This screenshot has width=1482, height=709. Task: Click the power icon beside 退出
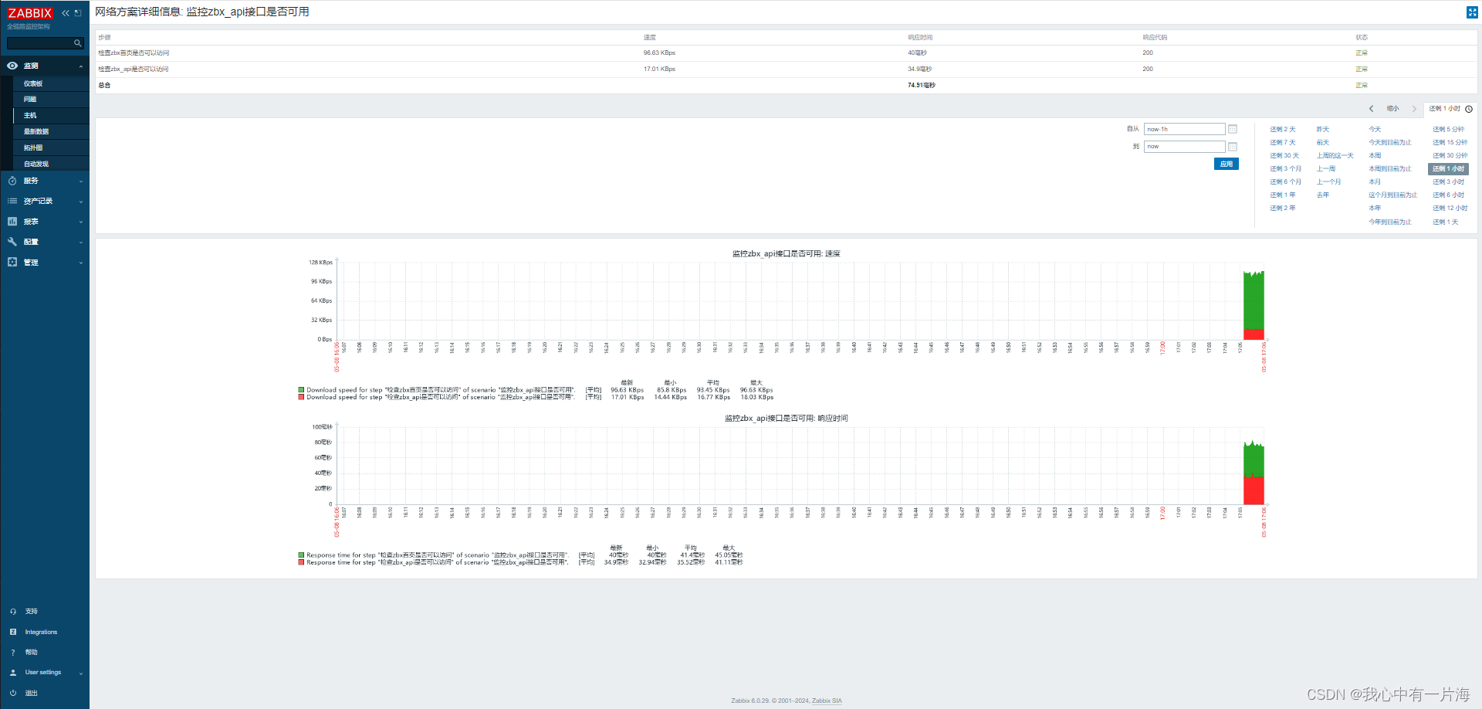click(x=13, y=693)
